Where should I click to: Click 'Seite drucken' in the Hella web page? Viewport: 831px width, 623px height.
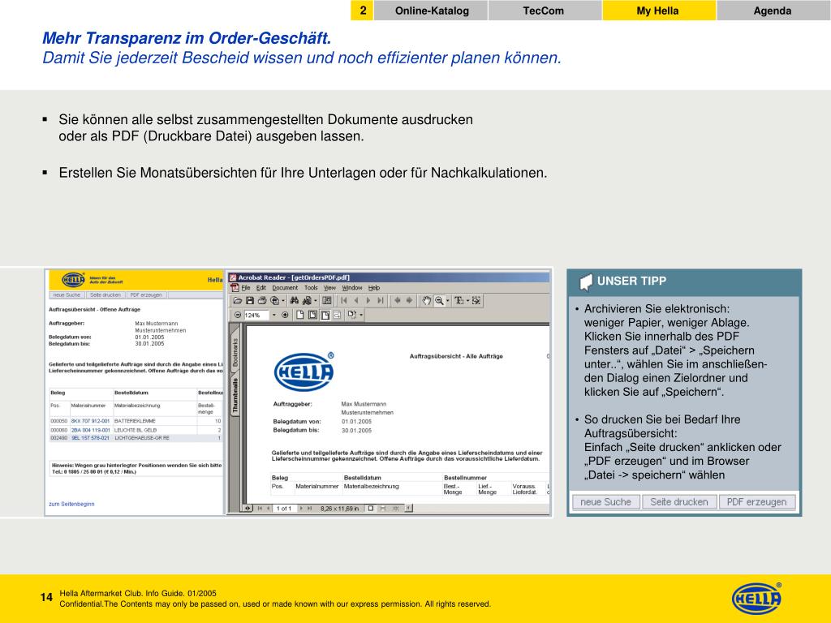click(105, 295)
